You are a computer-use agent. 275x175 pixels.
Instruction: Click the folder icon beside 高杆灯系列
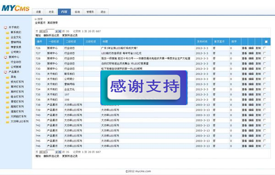pos(7,92)
